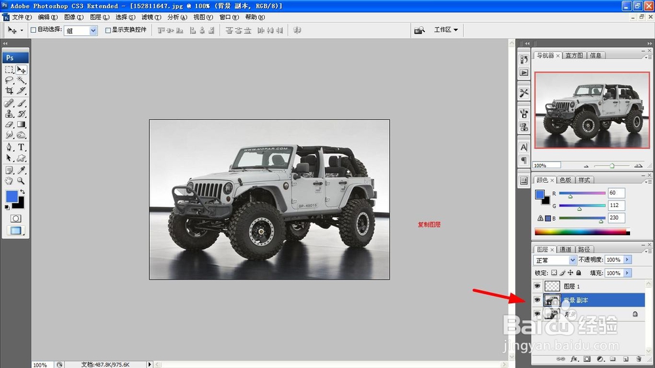This screenshot has height=368, width=655.
Task: Select the Lasso tool
Action: 9,80
